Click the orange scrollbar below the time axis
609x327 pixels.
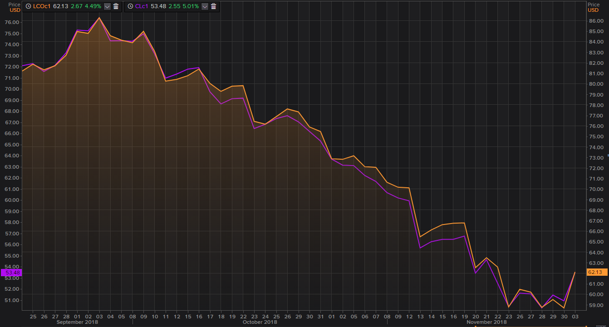coord(530,326)
